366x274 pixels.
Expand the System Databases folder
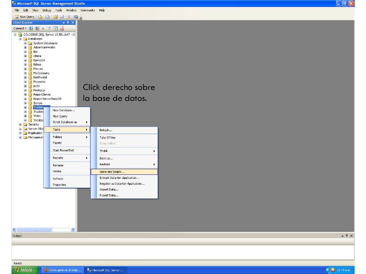coord(25,43)
